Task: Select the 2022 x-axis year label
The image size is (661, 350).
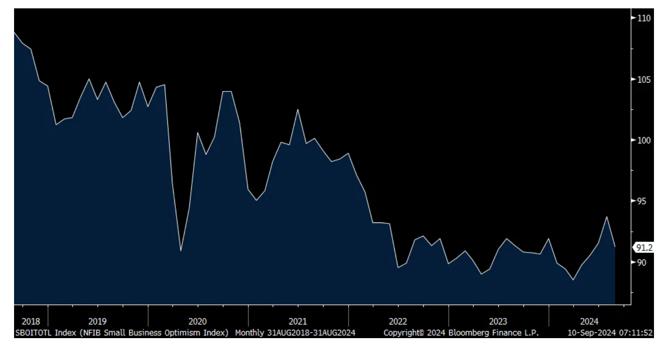Action: pyautogui.click(x=398, y=321)
